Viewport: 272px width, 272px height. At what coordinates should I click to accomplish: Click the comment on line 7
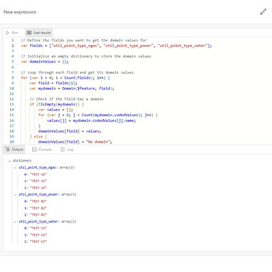click(77, 73)
